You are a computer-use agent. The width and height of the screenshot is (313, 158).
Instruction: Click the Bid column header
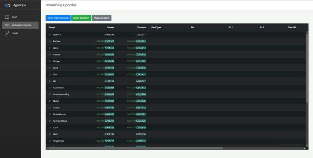pyautogui.click(x=193, y=28)
